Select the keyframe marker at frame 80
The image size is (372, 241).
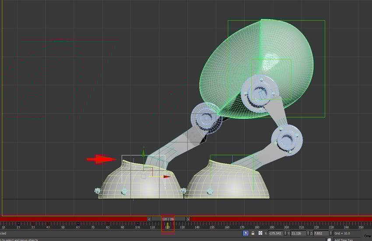click(108, 223)
